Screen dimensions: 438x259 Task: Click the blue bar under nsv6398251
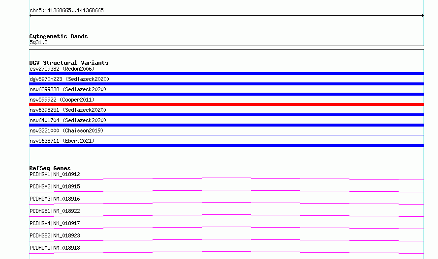pyautogui.click(x=226, y=115)
